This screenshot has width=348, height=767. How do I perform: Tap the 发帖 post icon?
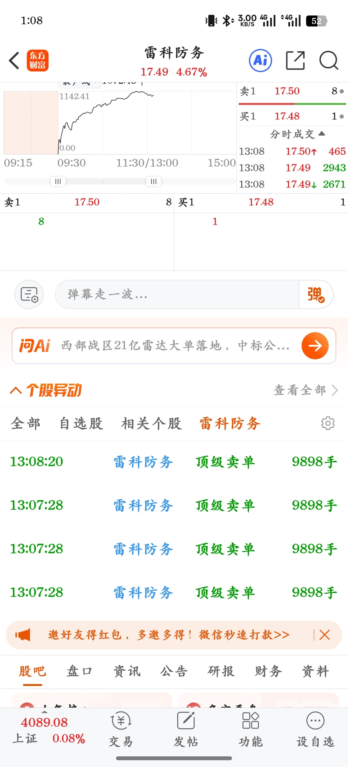186,730
